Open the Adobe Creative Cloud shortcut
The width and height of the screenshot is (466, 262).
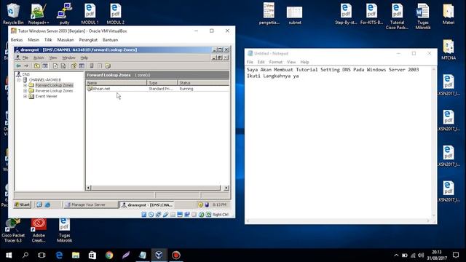pyautogui.click(x=39, y=231)
